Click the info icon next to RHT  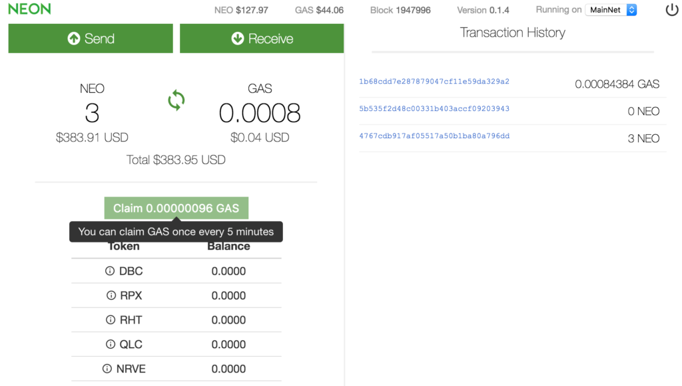111,320
